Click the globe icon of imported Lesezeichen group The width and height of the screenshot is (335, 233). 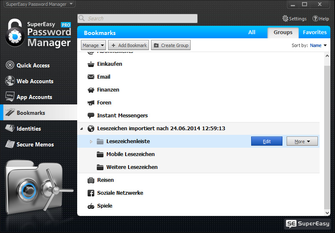pos(91,129)
